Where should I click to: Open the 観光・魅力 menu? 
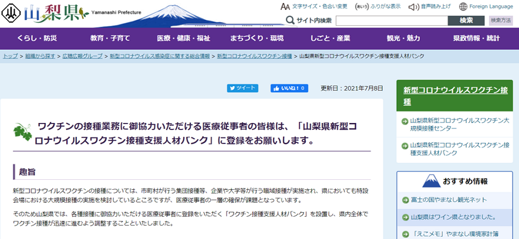(x=403, y=38)
